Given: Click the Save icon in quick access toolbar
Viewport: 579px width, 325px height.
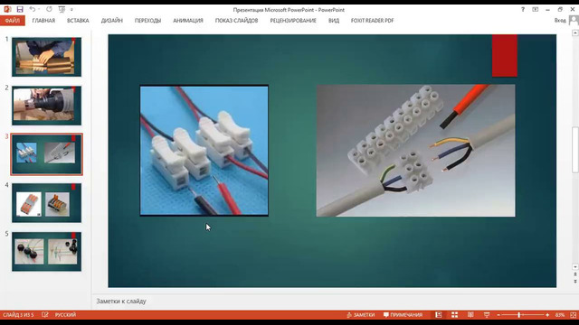Looking at the screenshot, I should click(20, 9).
